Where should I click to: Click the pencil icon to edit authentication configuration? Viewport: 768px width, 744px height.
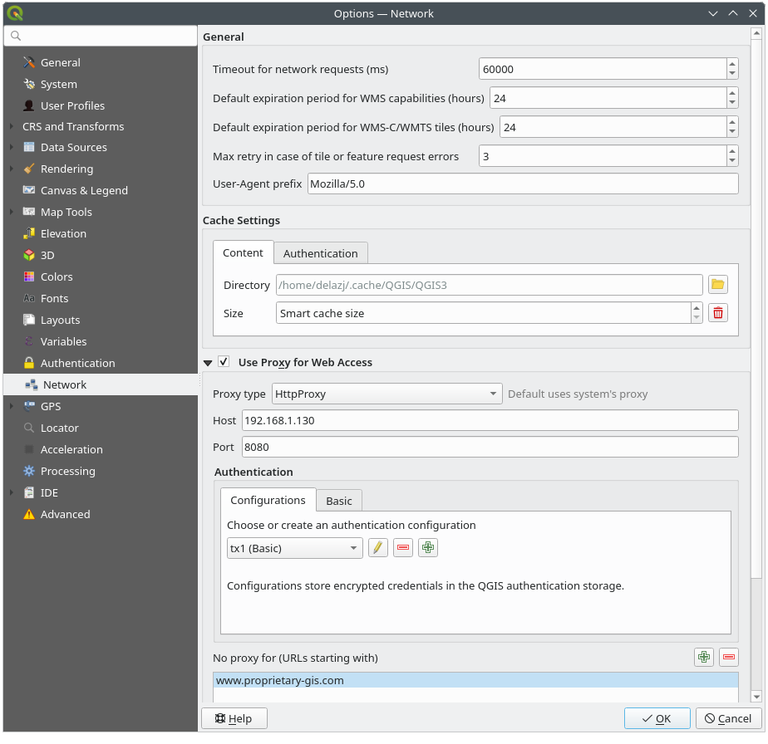[x=378, y=548]
